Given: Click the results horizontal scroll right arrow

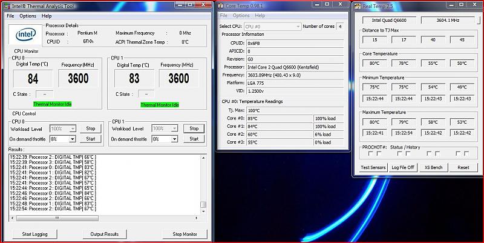Looking at the screenshot, I should (x=197, y=218).
